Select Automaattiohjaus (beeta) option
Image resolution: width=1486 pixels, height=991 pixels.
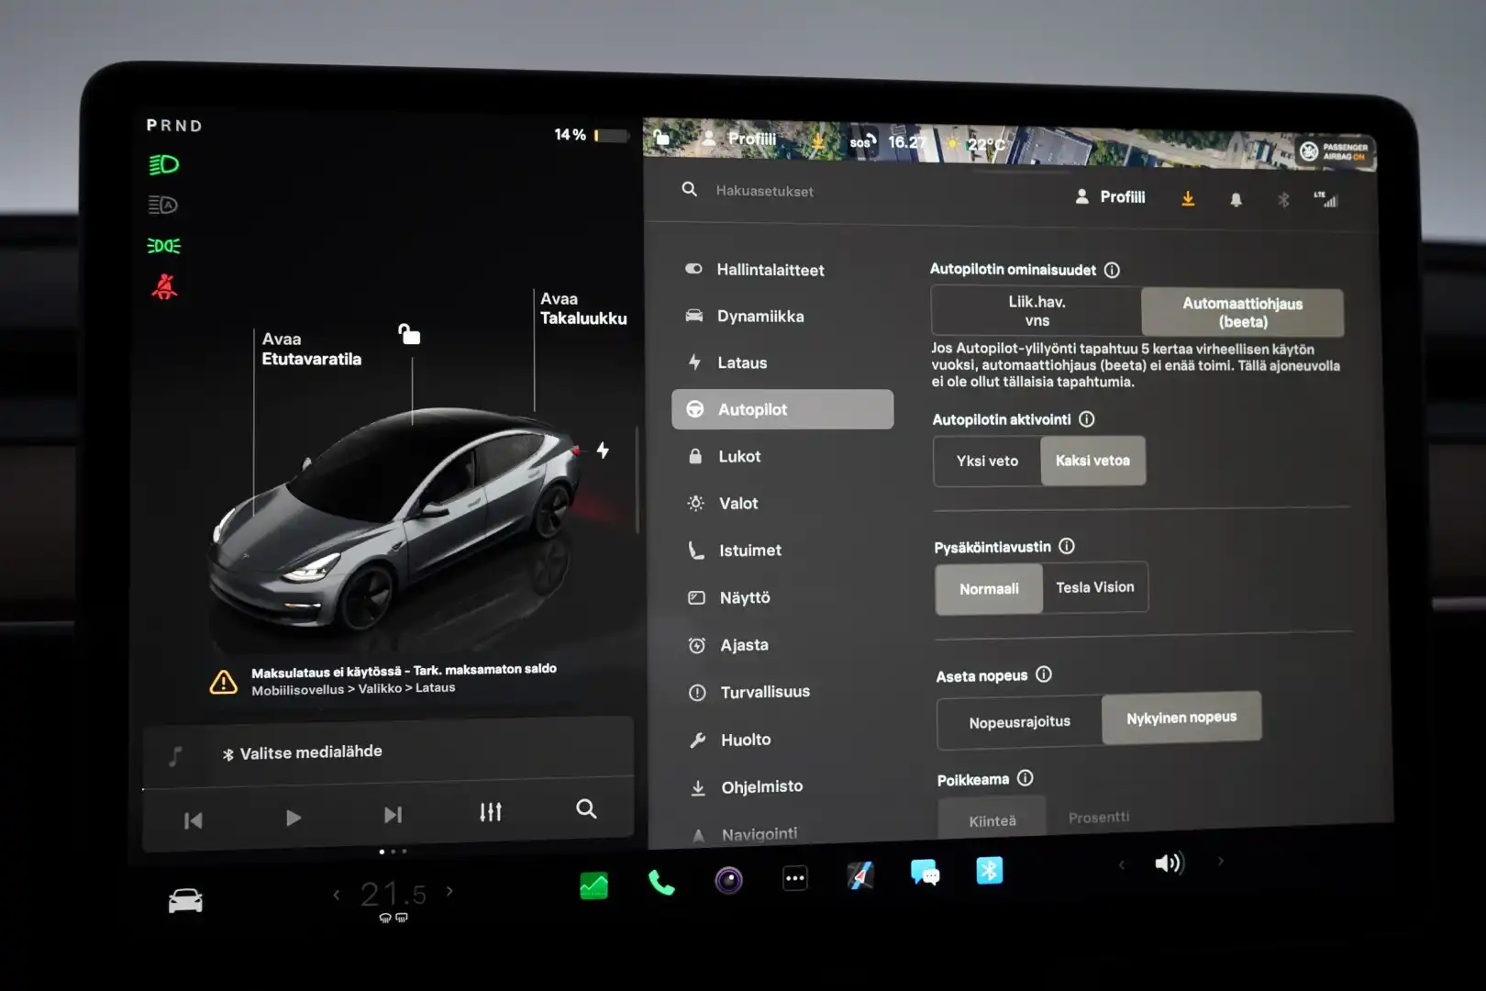click(1242, 313)
